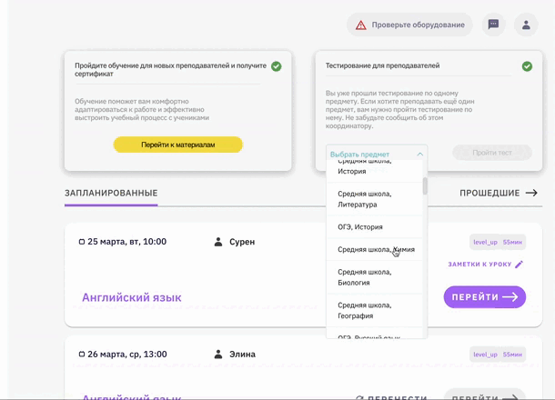This screenshot has height=400, width=555.
Task: Click the pencil icon beside lesson notes
Action: pyautogui.click(x=520, y=265)
